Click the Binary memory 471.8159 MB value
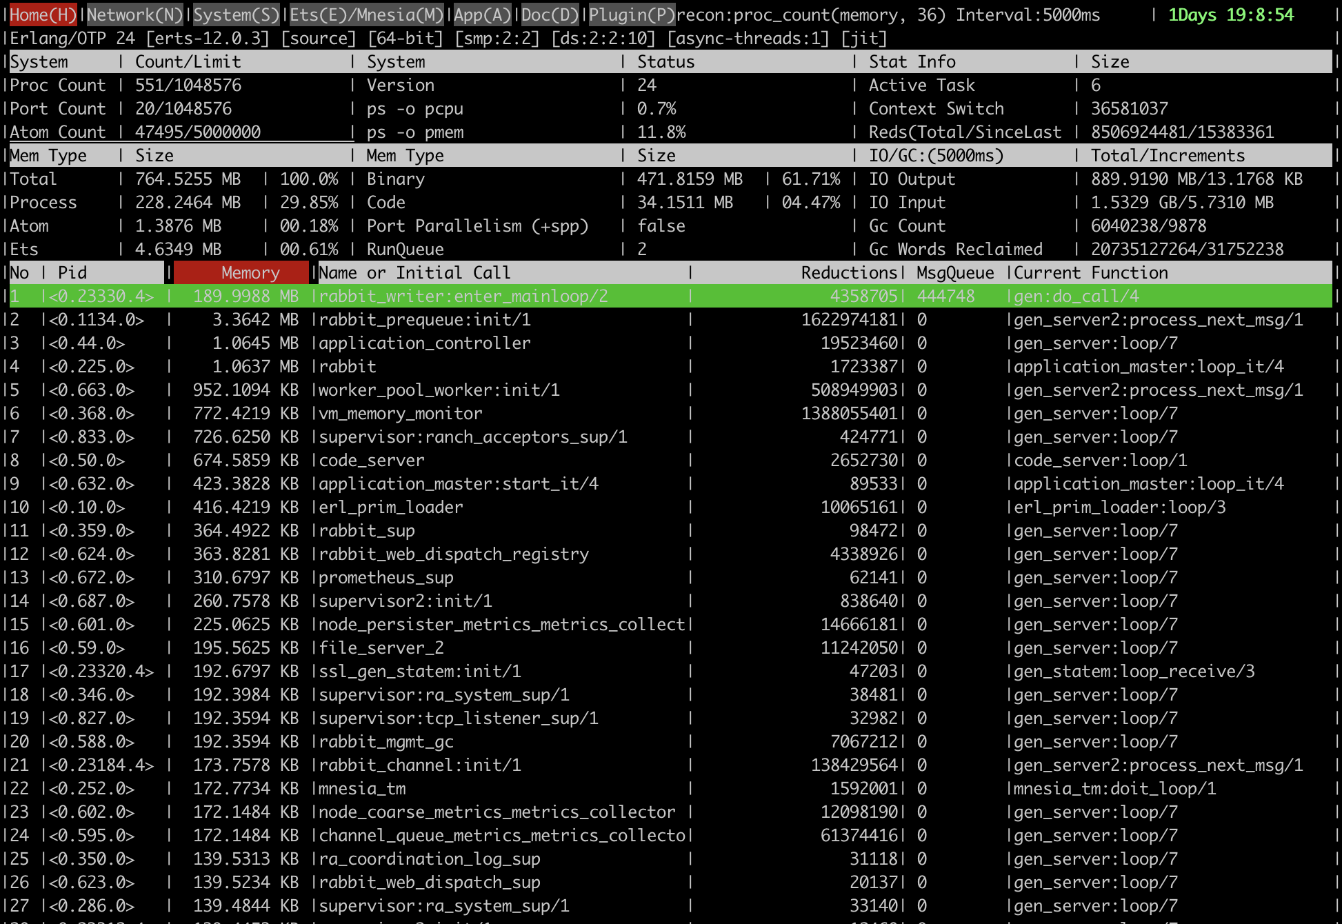The height and width of the screenshot is (924, 1342). point(690,179)
